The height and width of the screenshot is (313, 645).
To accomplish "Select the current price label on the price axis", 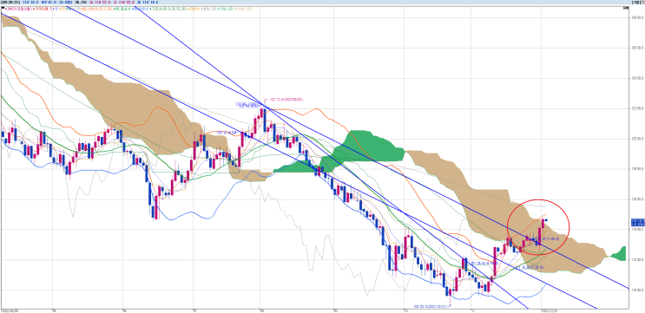I will pyautogui.click(x=637, y=222).
